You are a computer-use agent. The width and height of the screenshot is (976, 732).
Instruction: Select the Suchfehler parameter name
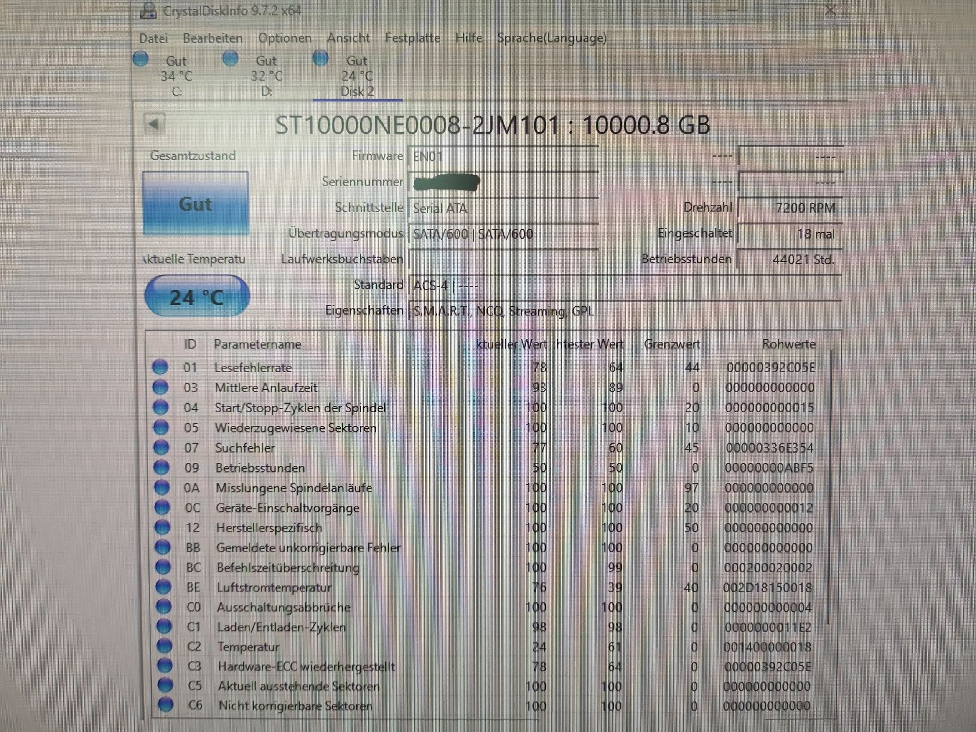245,448
